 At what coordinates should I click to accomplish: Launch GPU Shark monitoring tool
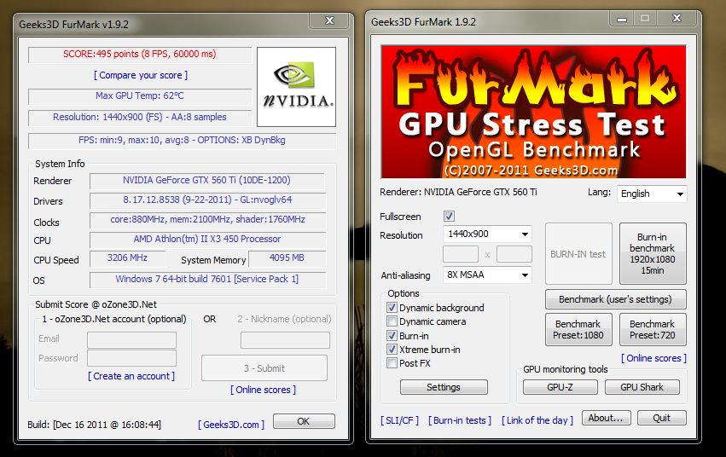(642, 387)
